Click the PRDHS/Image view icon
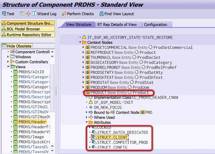Screen dimensions: 215x154 coord(15,137)
